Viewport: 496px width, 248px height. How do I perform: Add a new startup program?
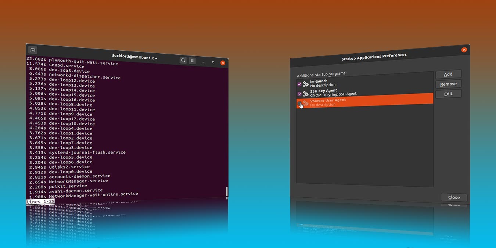(x=448, y=74)
